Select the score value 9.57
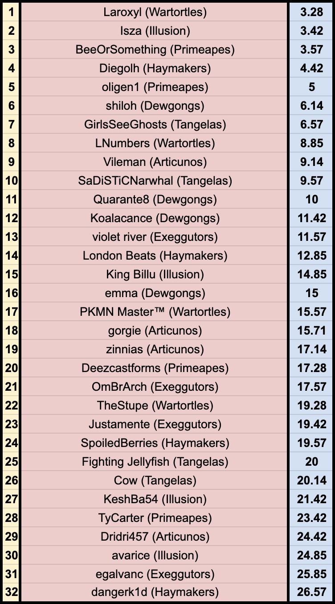 pos(311,181)
